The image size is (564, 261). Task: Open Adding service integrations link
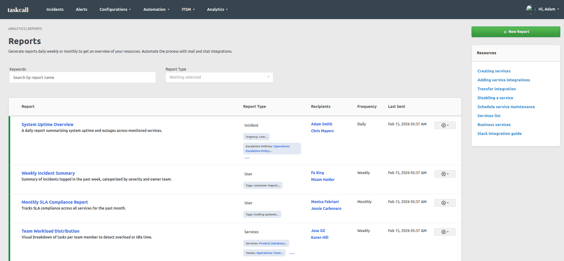tap(504, 80)
